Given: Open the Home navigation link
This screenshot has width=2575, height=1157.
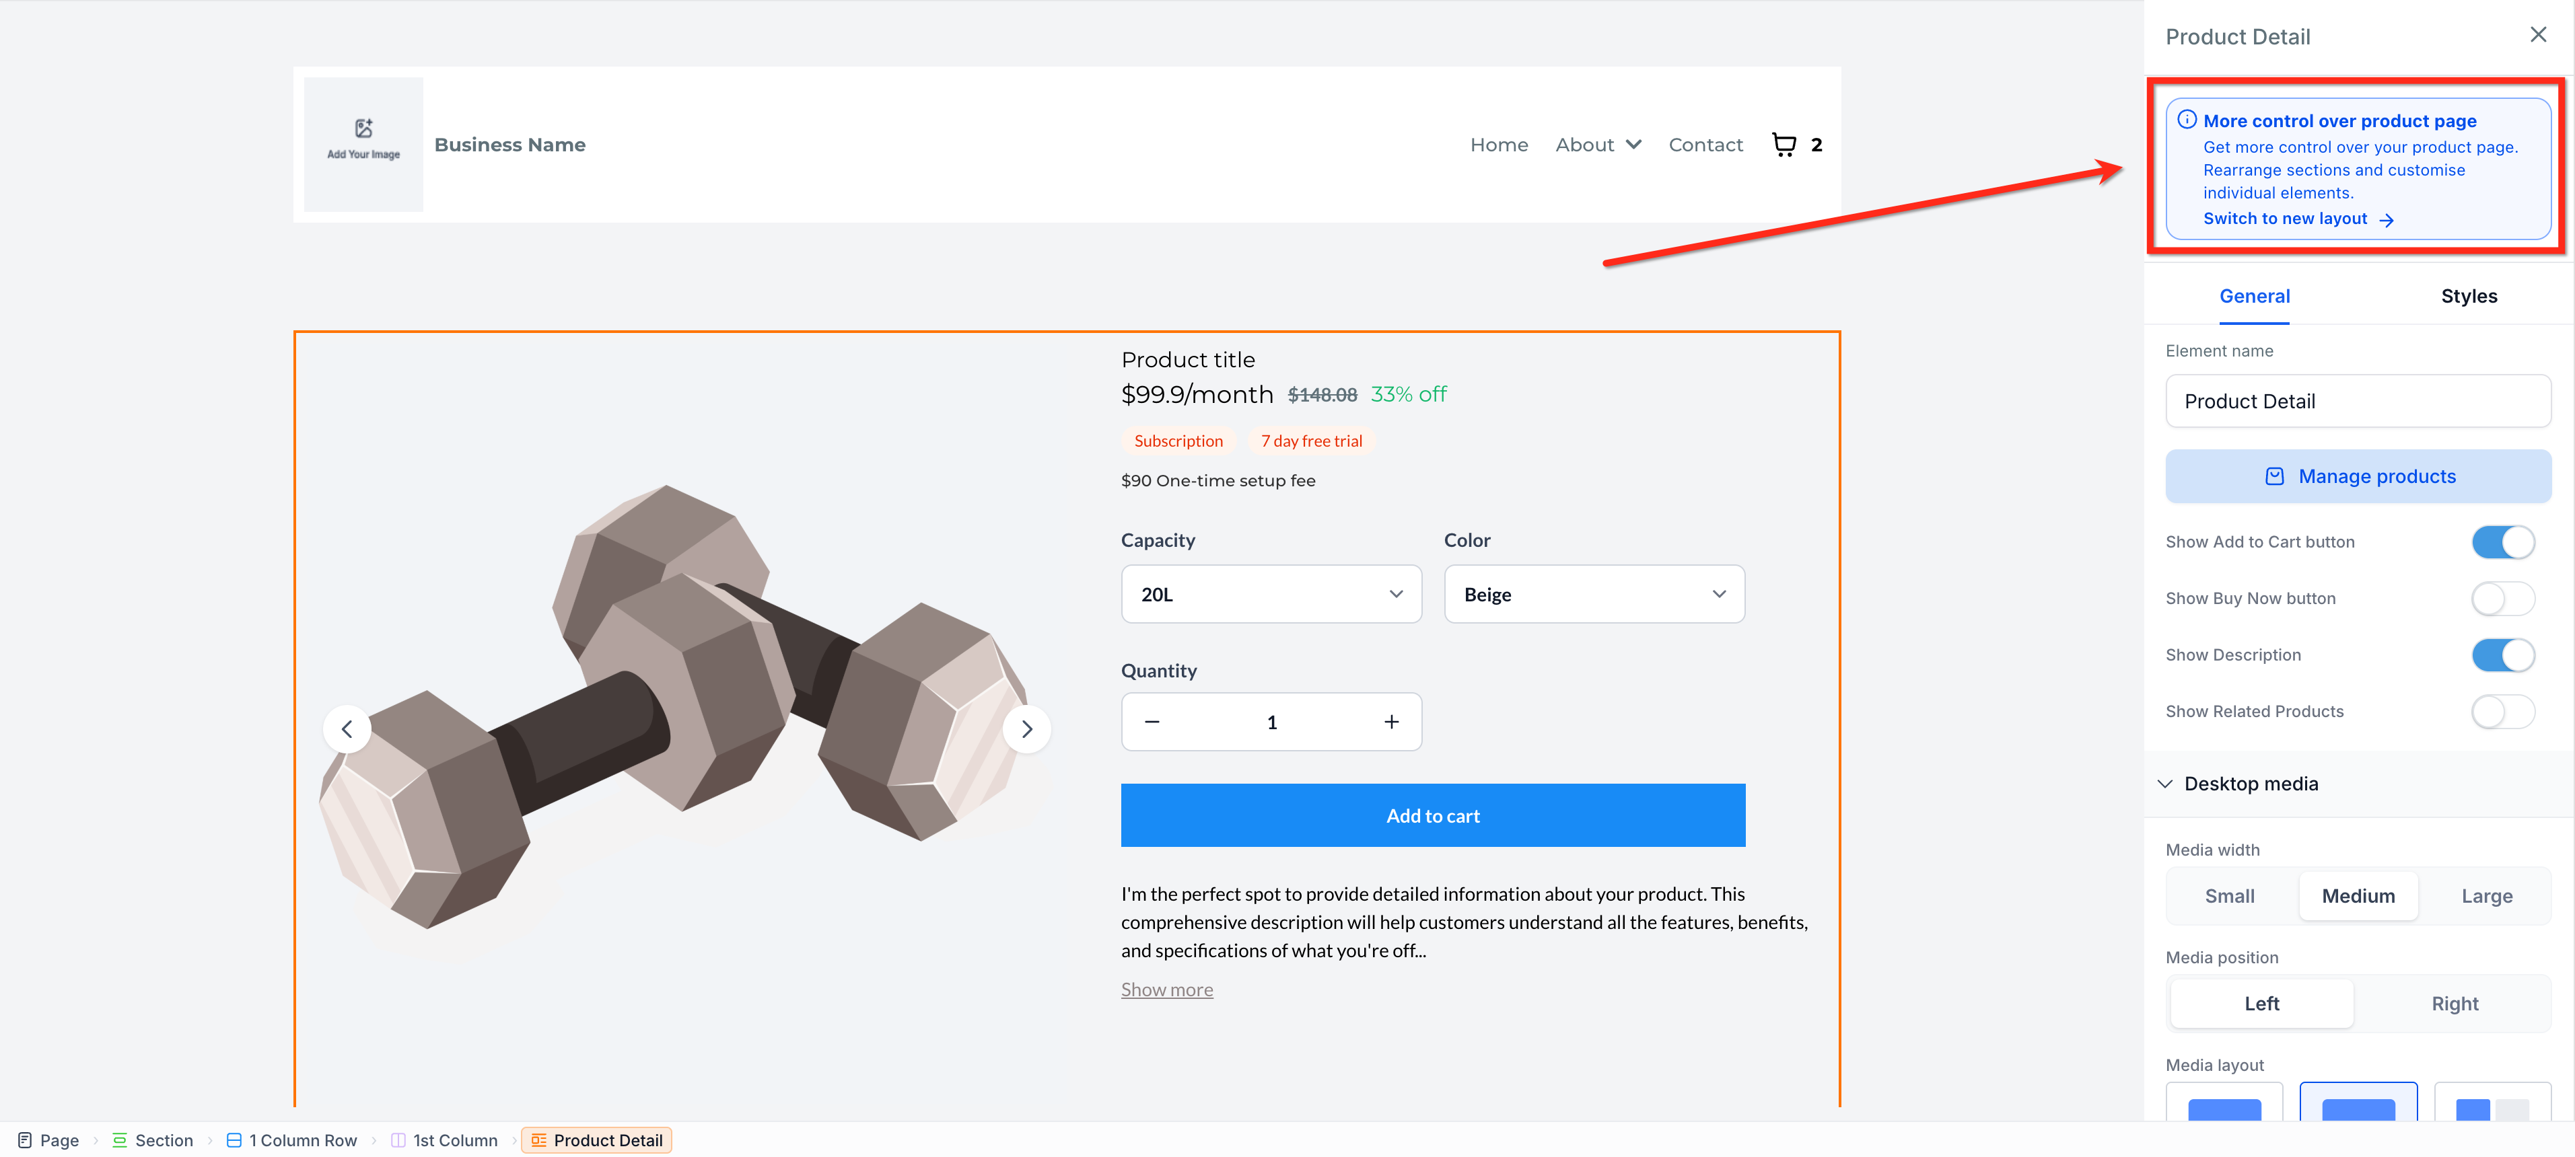Looking at the screenshot, I should pos(1498,145).
